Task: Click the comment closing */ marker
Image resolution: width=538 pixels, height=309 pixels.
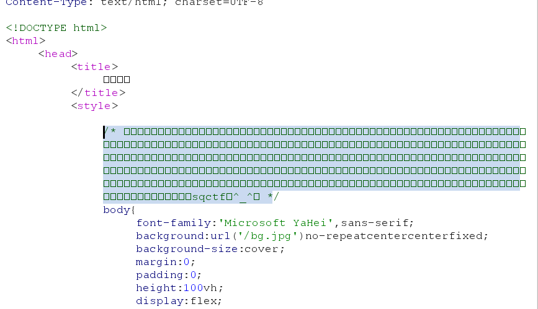Action: pos(276,197)
